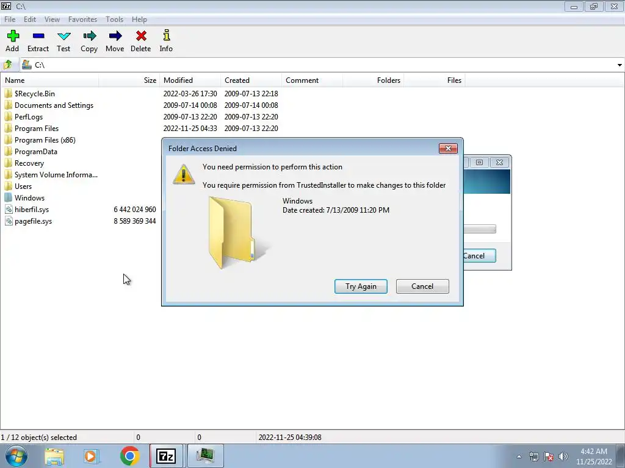Click size value 6 442 024 960
The image size is (625, 468).
(x=135, y=210)
